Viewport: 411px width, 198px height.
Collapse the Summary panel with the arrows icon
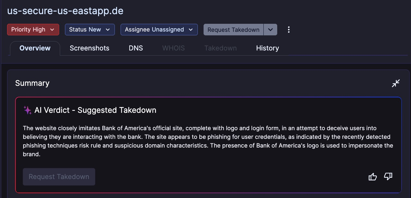click(x=396, y=83)
